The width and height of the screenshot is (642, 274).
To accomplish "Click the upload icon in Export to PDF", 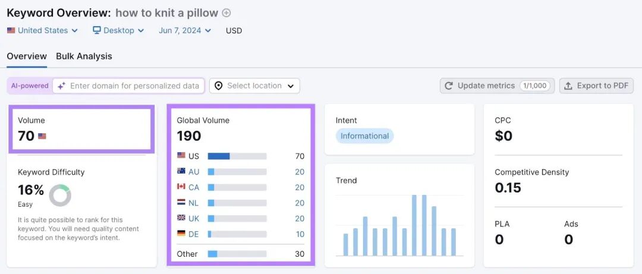I will click(568, 86).
